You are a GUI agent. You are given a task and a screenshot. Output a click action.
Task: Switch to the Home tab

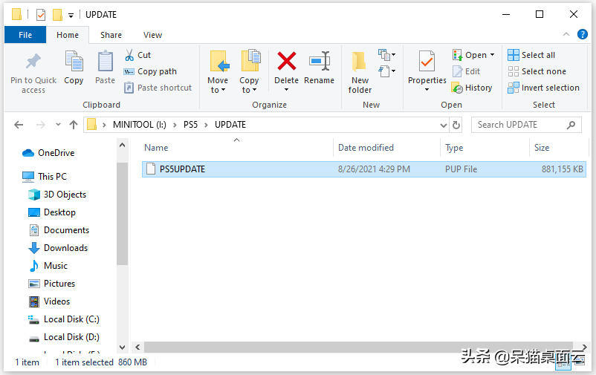(68, 35)
